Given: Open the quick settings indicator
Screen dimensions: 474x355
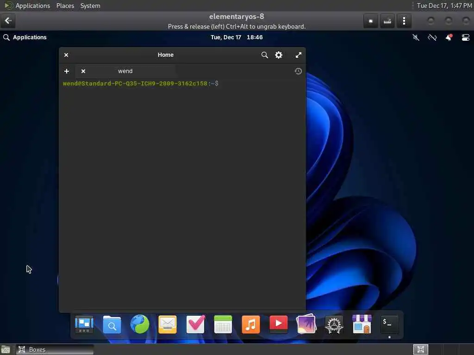Looking at the screenshot, I should pyautogui.click(x=466, y=37).
